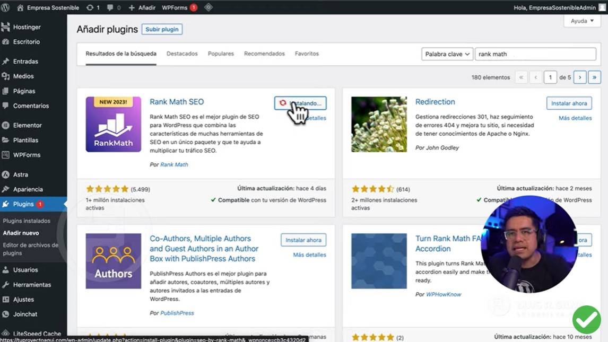Open the WPHowKnow author link

[x=444, y=294]
